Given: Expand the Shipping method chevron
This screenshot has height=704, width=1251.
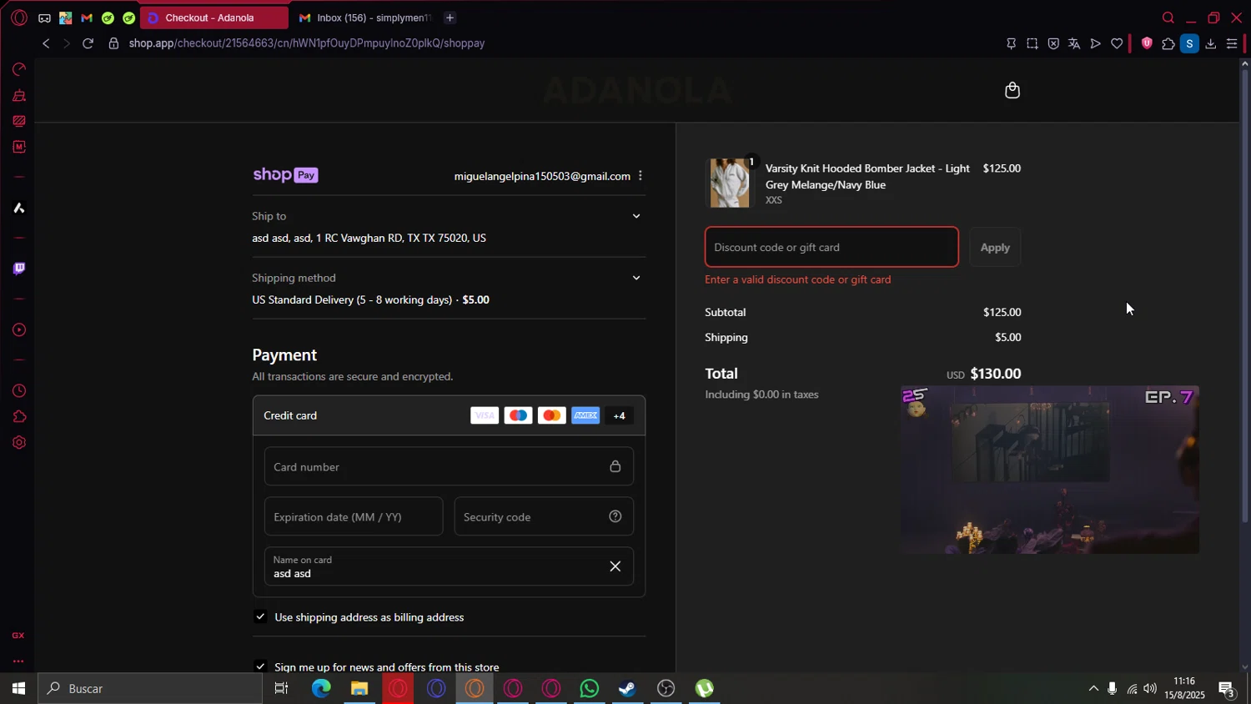Looking at the screenshot, I should (636, 278).
